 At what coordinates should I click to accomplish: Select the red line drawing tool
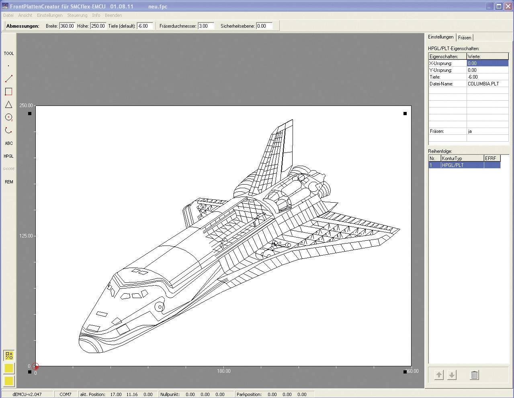(x=8, y=79)
